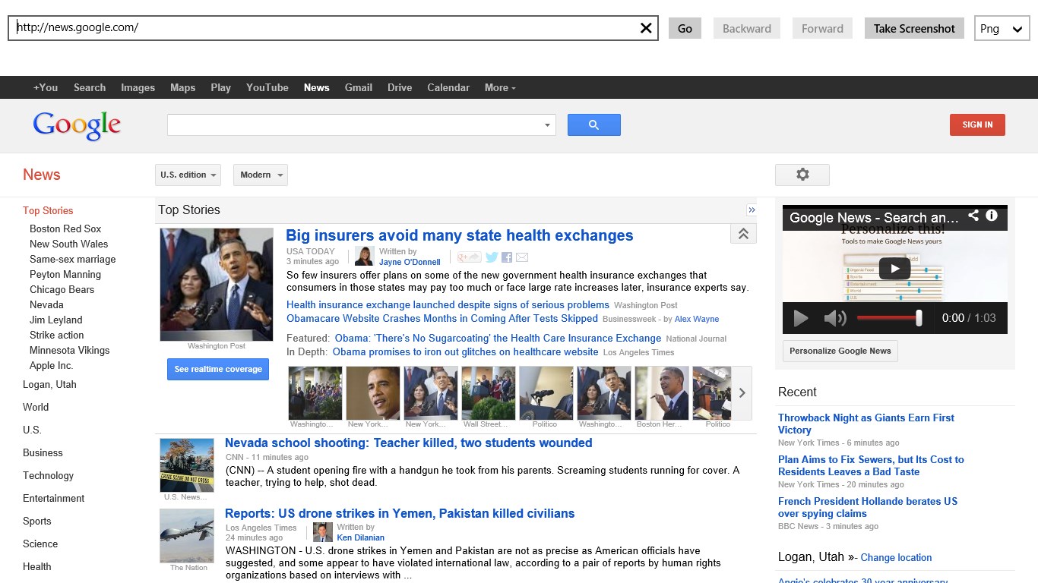
Task: Share the top story on Facebook
Action: coord(507,257)
